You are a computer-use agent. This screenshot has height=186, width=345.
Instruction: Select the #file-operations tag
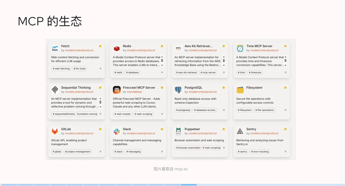[x=264, y=110]
